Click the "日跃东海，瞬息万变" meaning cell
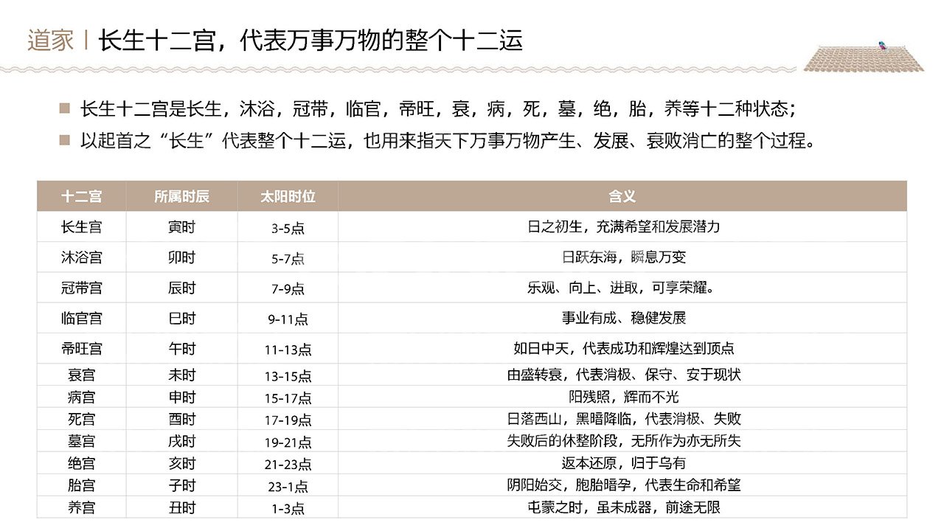 click(623, 257)
